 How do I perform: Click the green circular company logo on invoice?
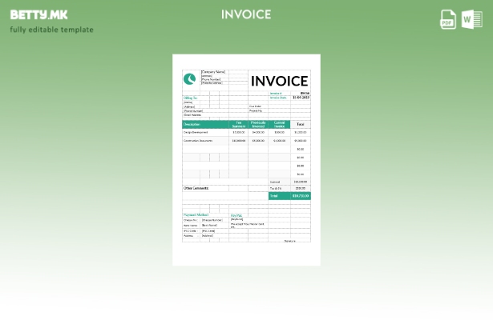pyautogui.click(x=190, y=79)
